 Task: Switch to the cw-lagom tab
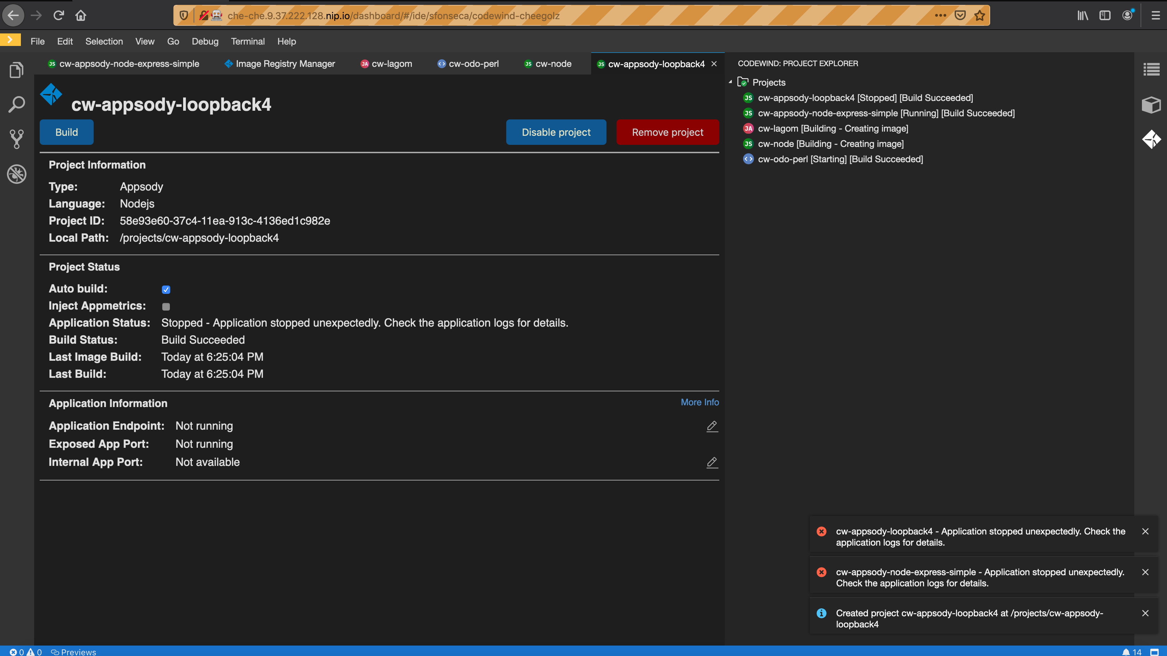(391, 63)
